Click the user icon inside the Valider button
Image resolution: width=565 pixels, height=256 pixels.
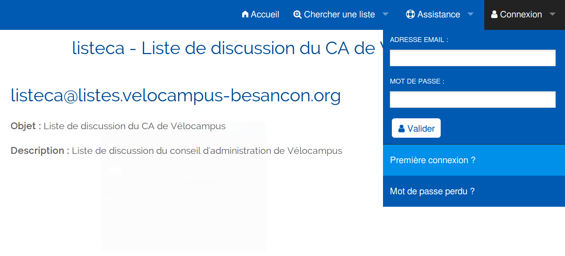(402, 128)
